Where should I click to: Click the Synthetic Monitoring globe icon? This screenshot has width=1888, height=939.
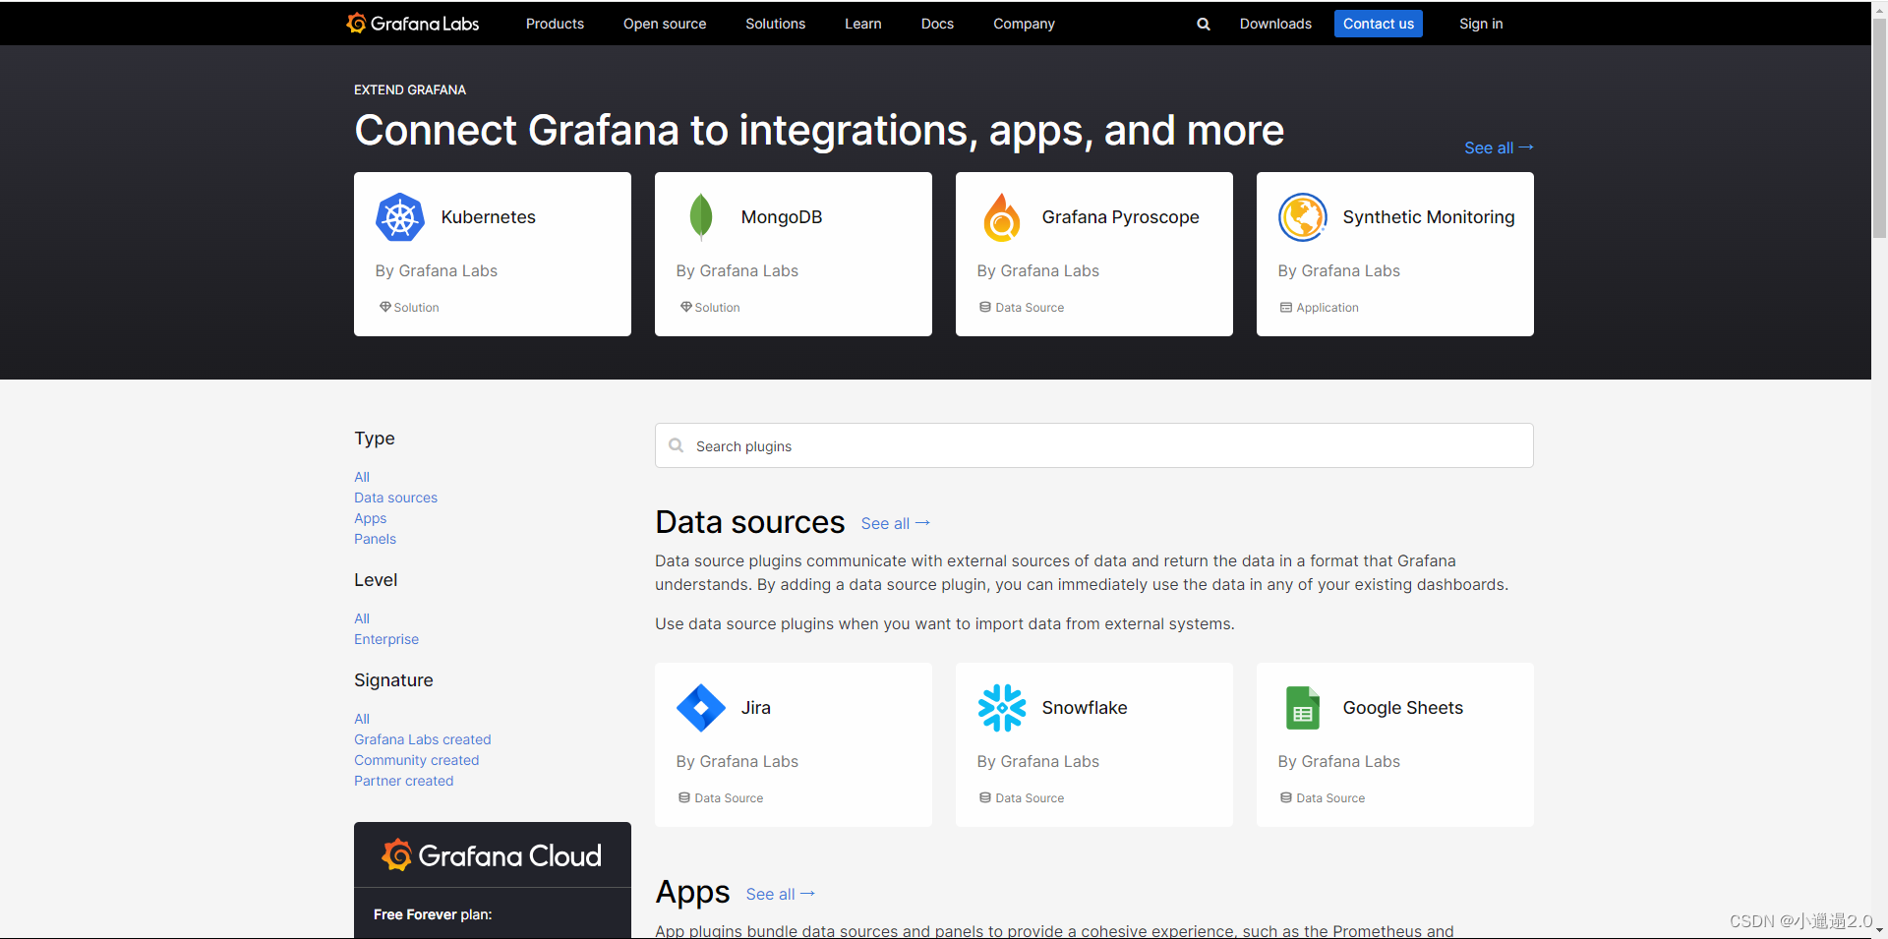(1303, 217)
